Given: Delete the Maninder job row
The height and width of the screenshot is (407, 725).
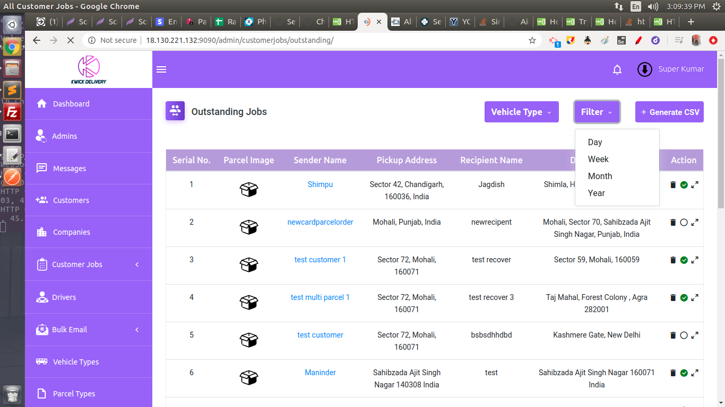Looking at the screenshot, I should 673,373.
